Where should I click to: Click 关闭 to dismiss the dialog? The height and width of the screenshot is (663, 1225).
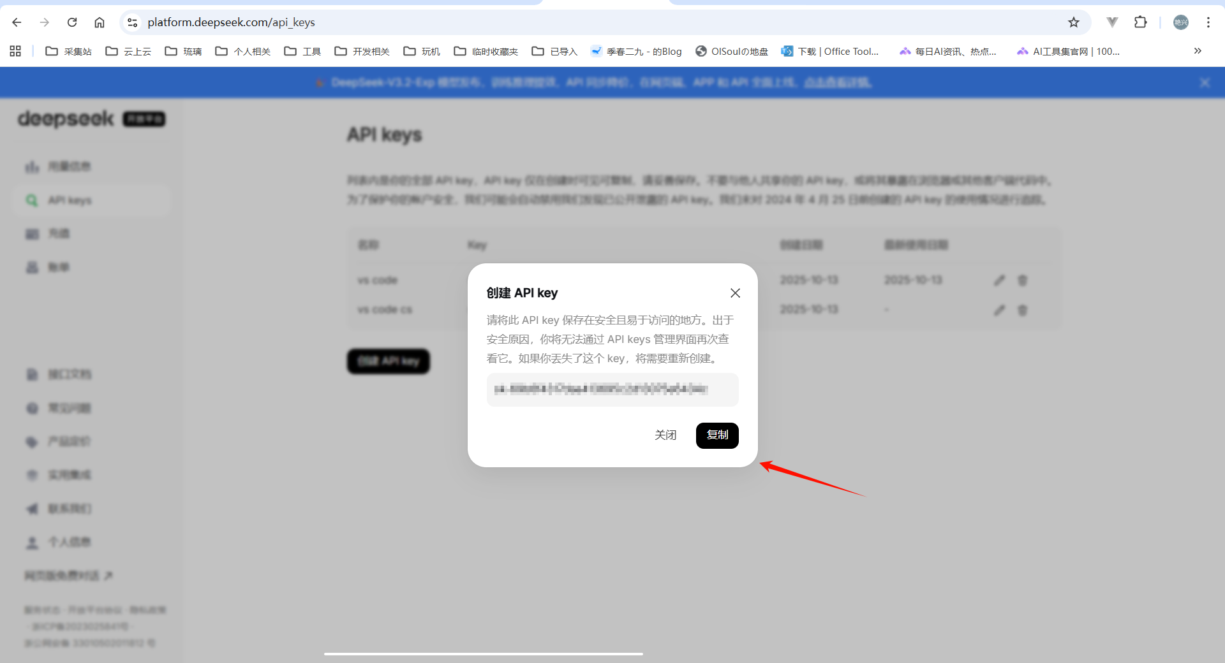pos(665,435)
